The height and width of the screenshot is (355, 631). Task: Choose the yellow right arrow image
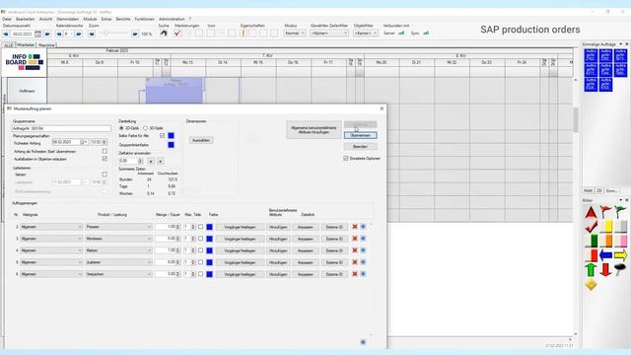620,255
